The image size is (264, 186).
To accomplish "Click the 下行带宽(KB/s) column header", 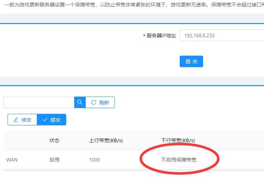I will [x=178, y=140].
